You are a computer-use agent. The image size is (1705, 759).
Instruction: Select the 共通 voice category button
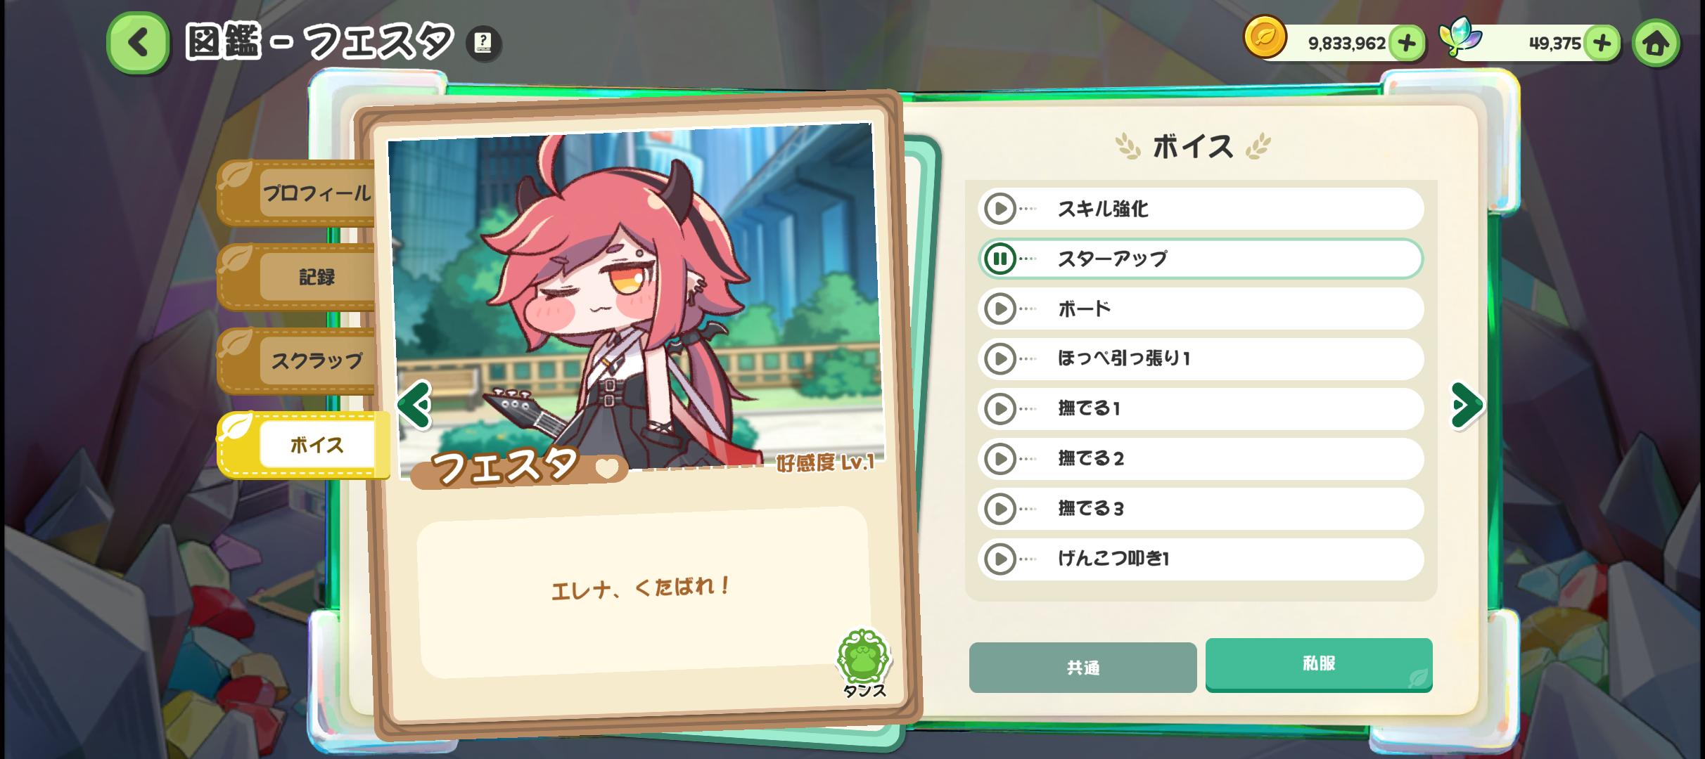tap(1083, 668)
